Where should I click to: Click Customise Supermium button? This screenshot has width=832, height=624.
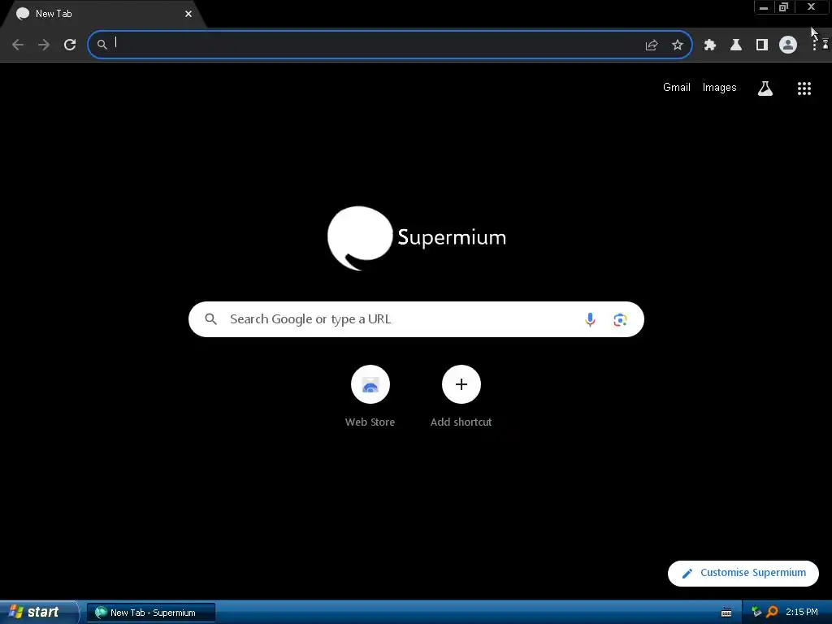click(743, 573)
